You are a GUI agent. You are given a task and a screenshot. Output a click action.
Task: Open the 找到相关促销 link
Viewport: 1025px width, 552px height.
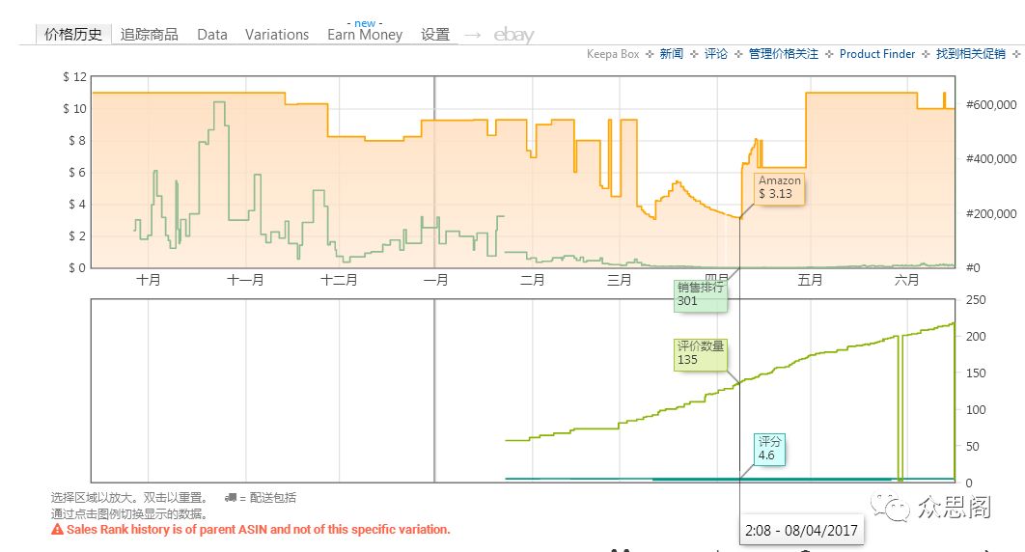[x=971, y=54]
